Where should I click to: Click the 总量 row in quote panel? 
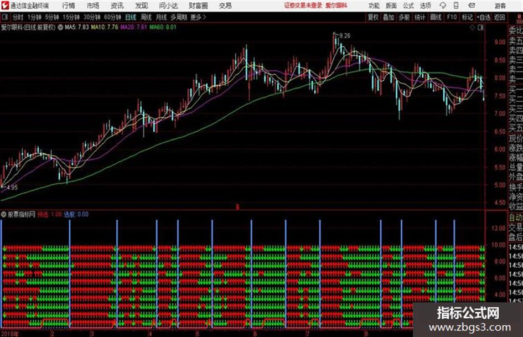516,168
